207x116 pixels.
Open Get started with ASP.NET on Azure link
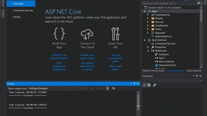tap(87, 66)
